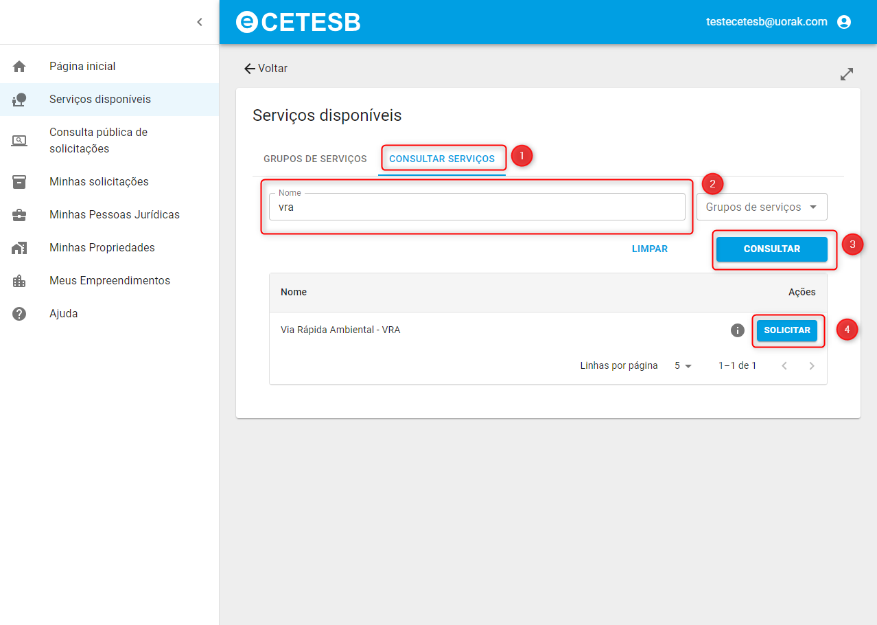The image size is (877, 625).
Task: Click the Nome search input field
Action: pos(477,207)
